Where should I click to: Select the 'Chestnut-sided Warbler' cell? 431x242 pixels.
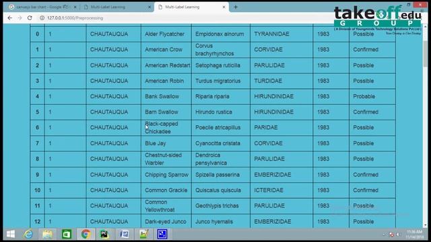point(166,159)
